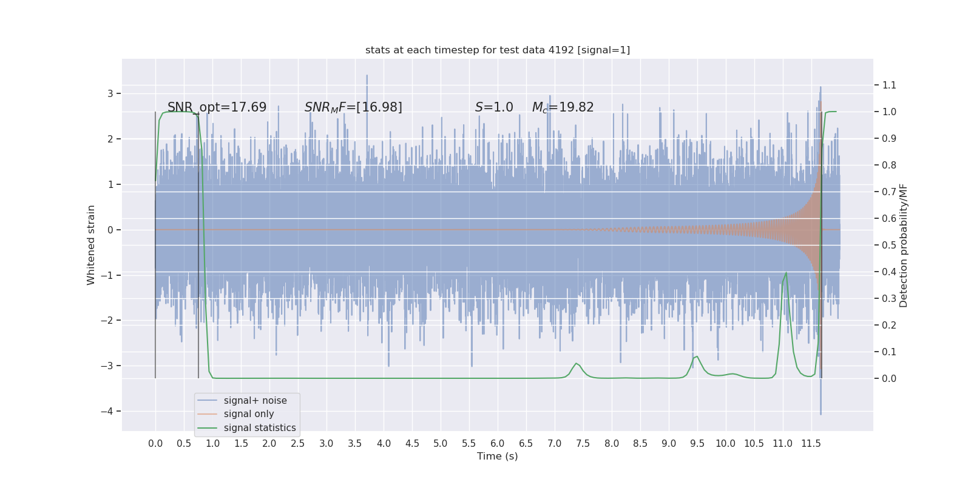Click the S=1.0 annotation
Screen dimensions: 971x485
point(494,107)
